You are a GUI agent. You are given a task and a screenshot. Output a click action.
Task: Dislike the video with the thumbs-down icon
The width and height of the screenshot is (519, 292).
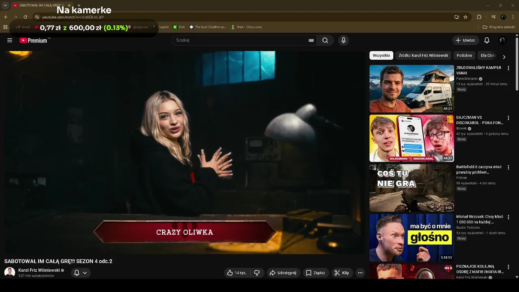click(257, 273)
